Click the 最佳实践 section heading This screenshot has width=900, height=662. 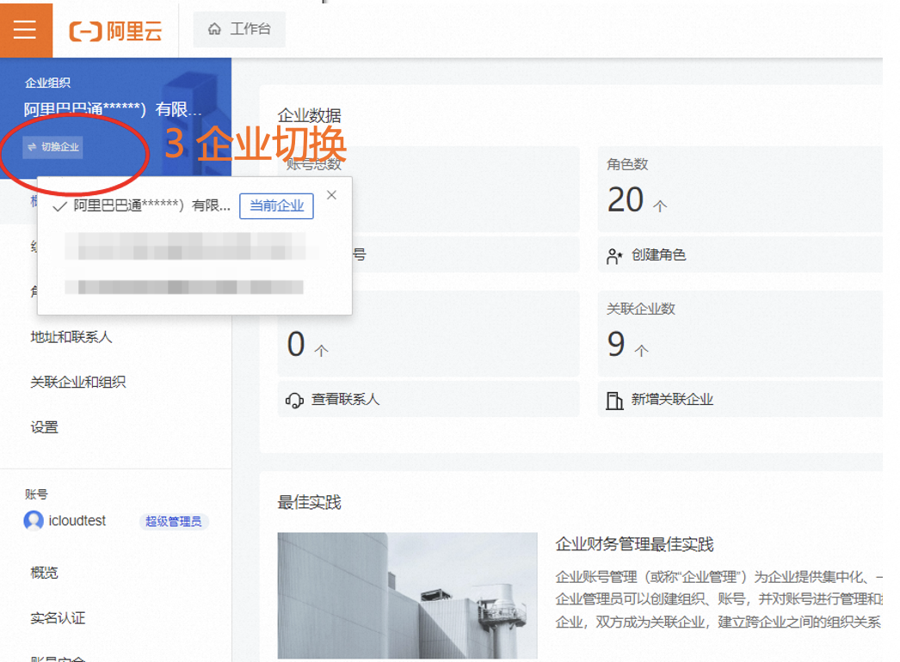[x=310, y=503]
